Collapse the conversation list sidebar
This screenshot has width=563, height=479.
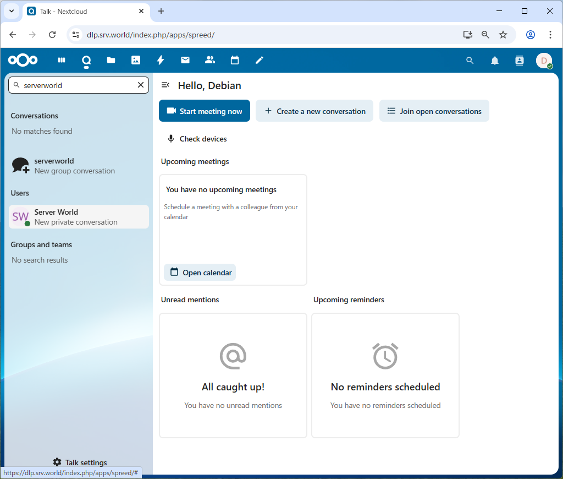pos(165,85)
